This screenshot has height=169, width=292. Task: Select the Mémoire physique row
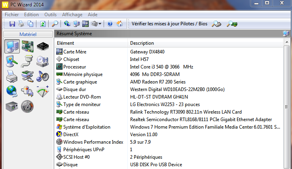pos(169,74)
